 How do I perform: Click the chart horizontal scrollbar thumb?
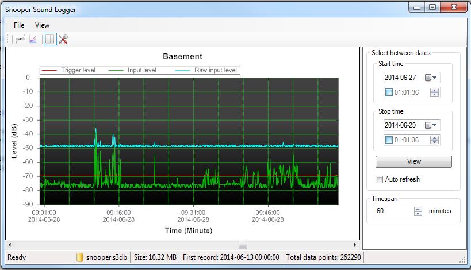(243, 245)
